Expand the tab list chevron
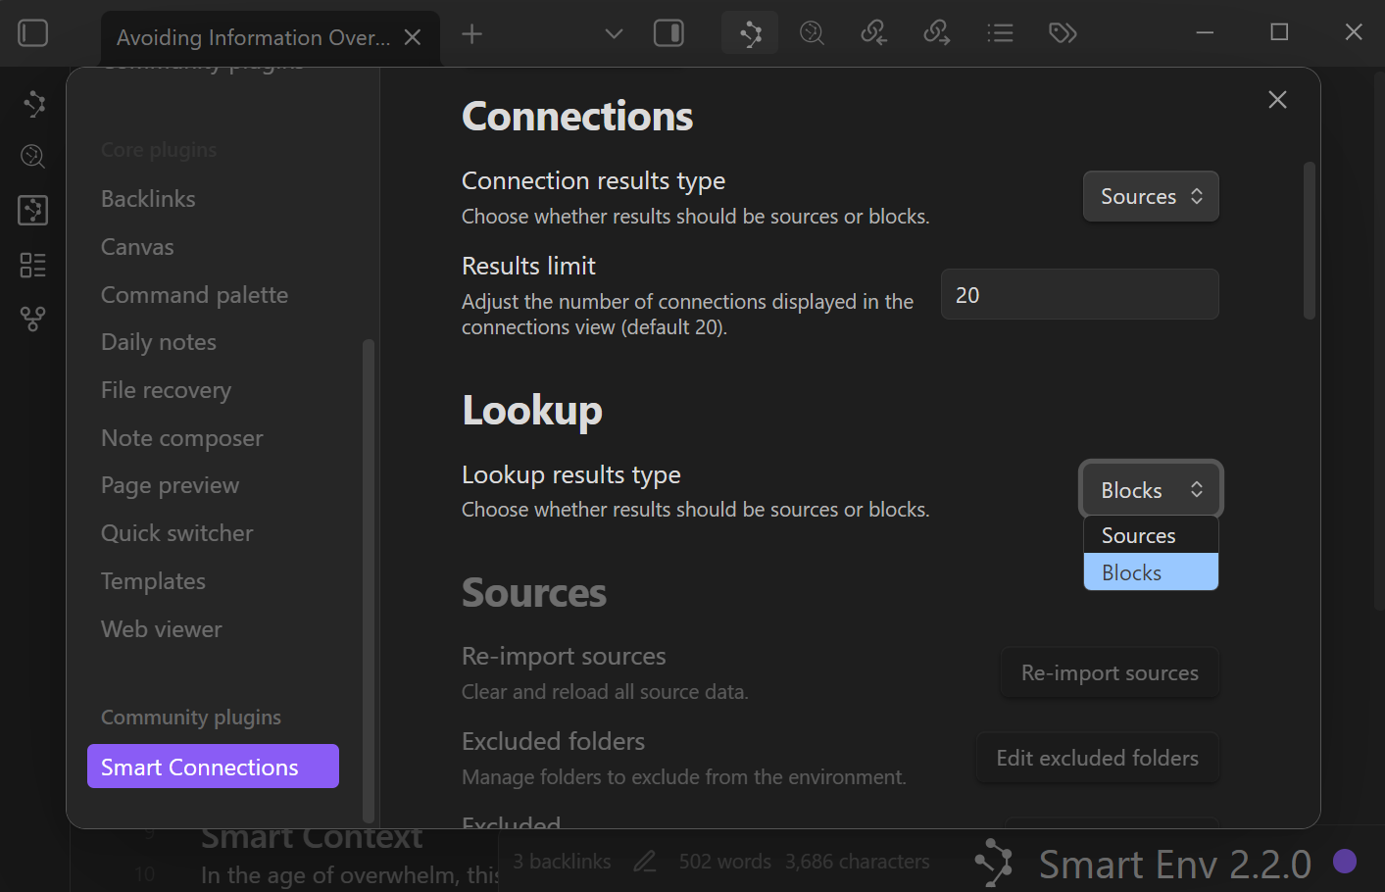1385x892 pixels. pyautogui.click(x=614, y=34)
